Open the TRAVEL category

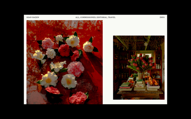click(x=112, y=17)
